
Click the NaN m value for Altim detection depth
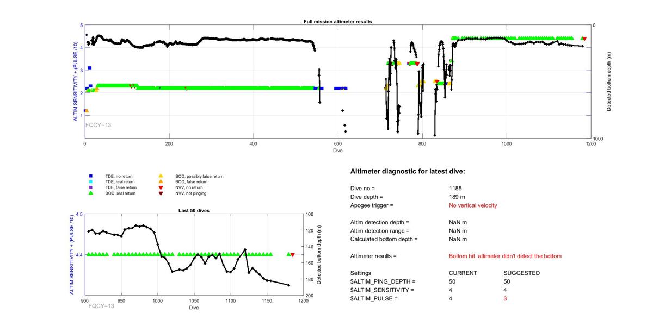pyautogui.click(x=458, y=222)
